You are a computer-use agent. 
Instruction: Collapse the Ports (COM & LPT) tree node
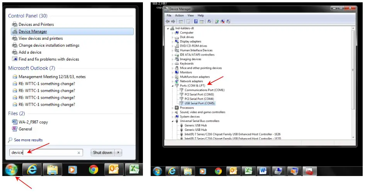coord(173,86)
